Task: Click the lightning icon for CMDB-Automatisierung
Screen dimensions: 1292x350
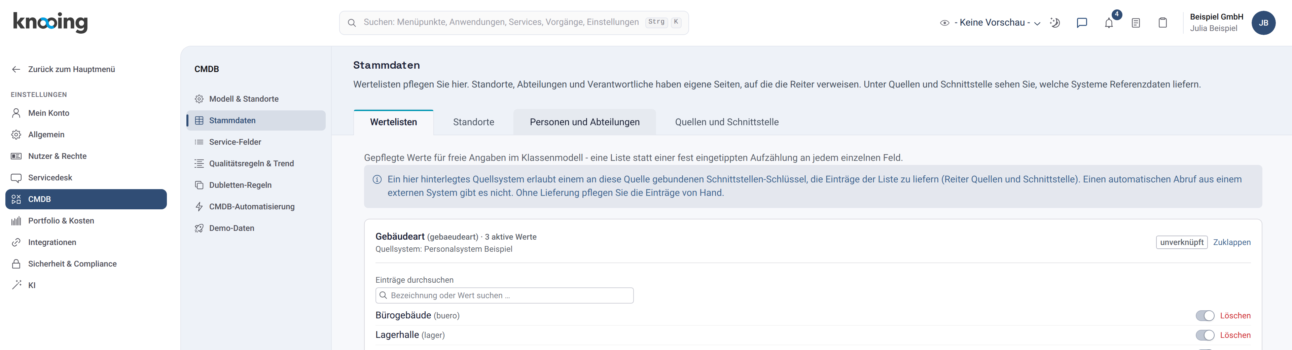Action: coord(199,207)
